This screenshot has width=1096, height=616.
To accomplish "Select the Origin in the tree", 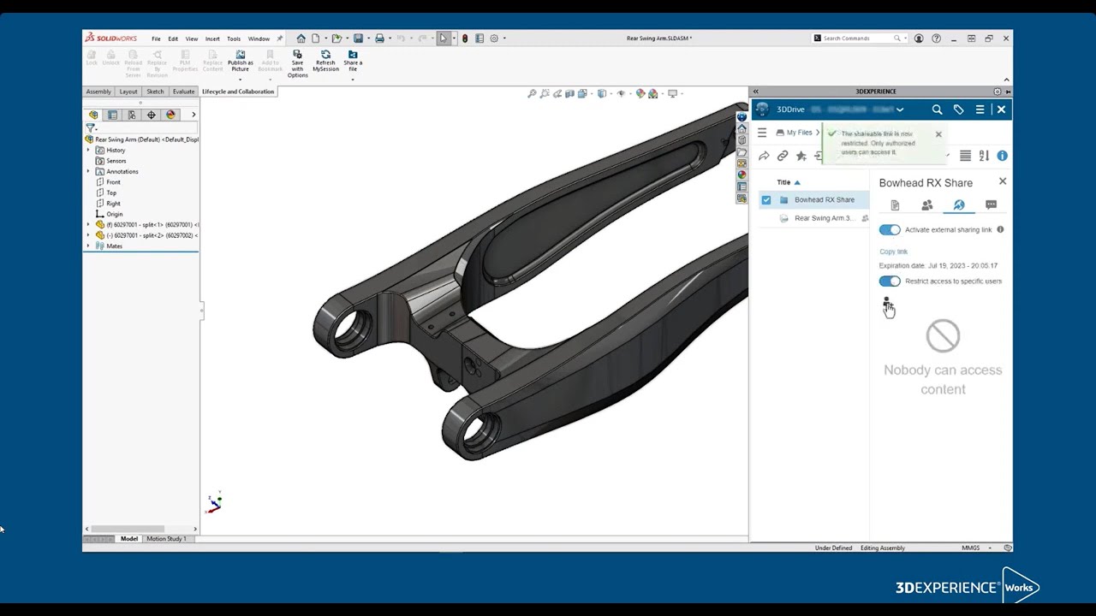I will tap(114, 214).
